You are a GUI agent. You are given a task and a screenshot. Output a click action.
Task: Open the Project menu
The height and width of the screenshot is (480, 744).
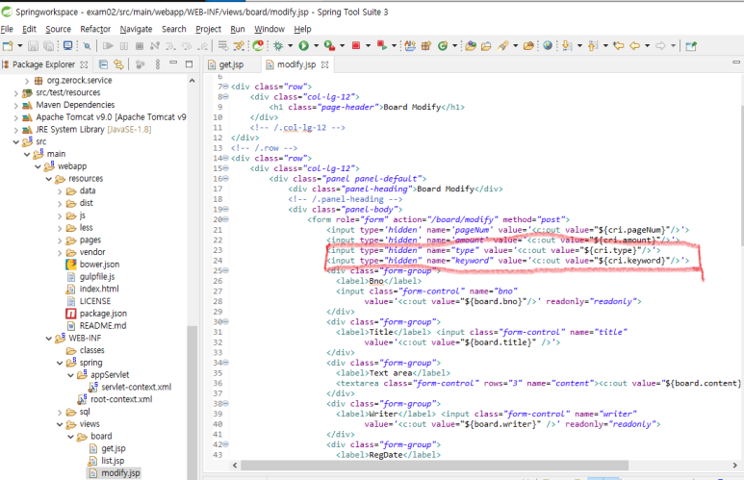208,29
